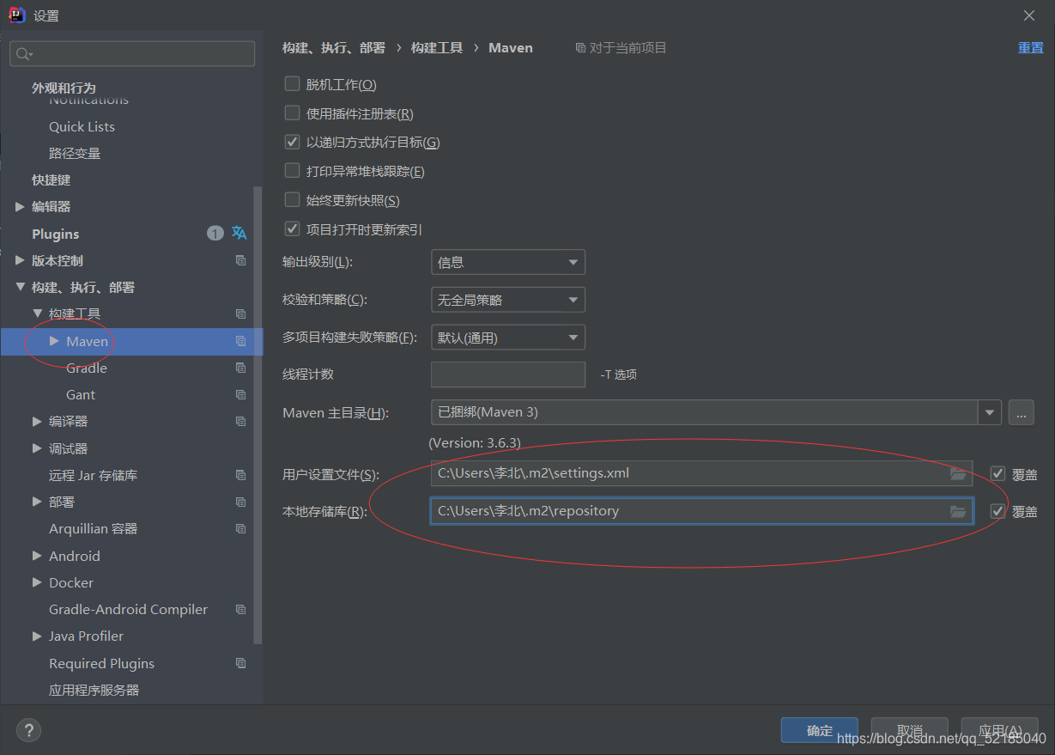Click project-level icon beside Gradle-Android Compiler
Image resolution: width=1055 pixels, height=755 pixels.
241,609
